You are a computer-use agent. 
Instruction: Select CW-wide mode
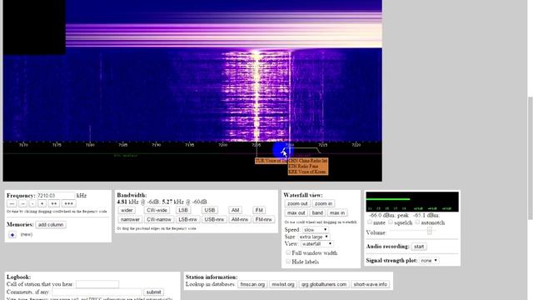click(157, 210)
